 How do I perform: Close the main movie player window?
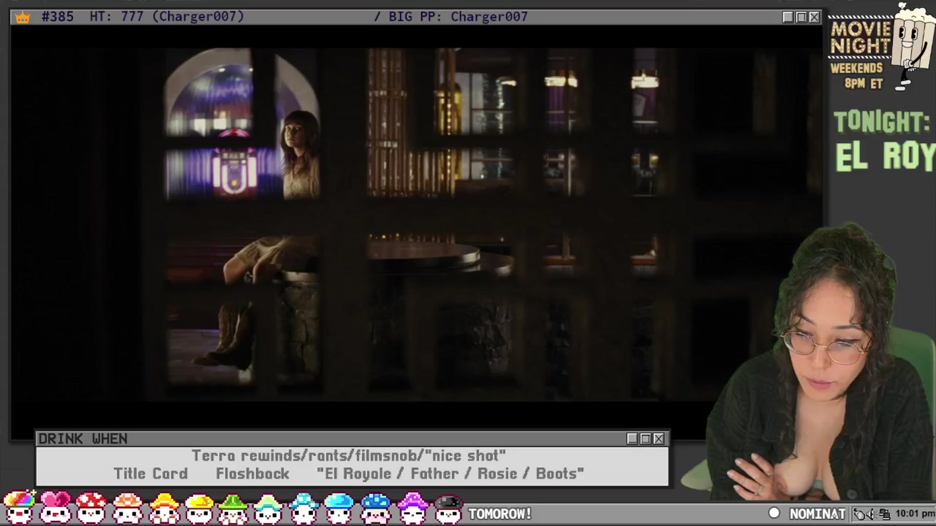[x=814, y=17]
